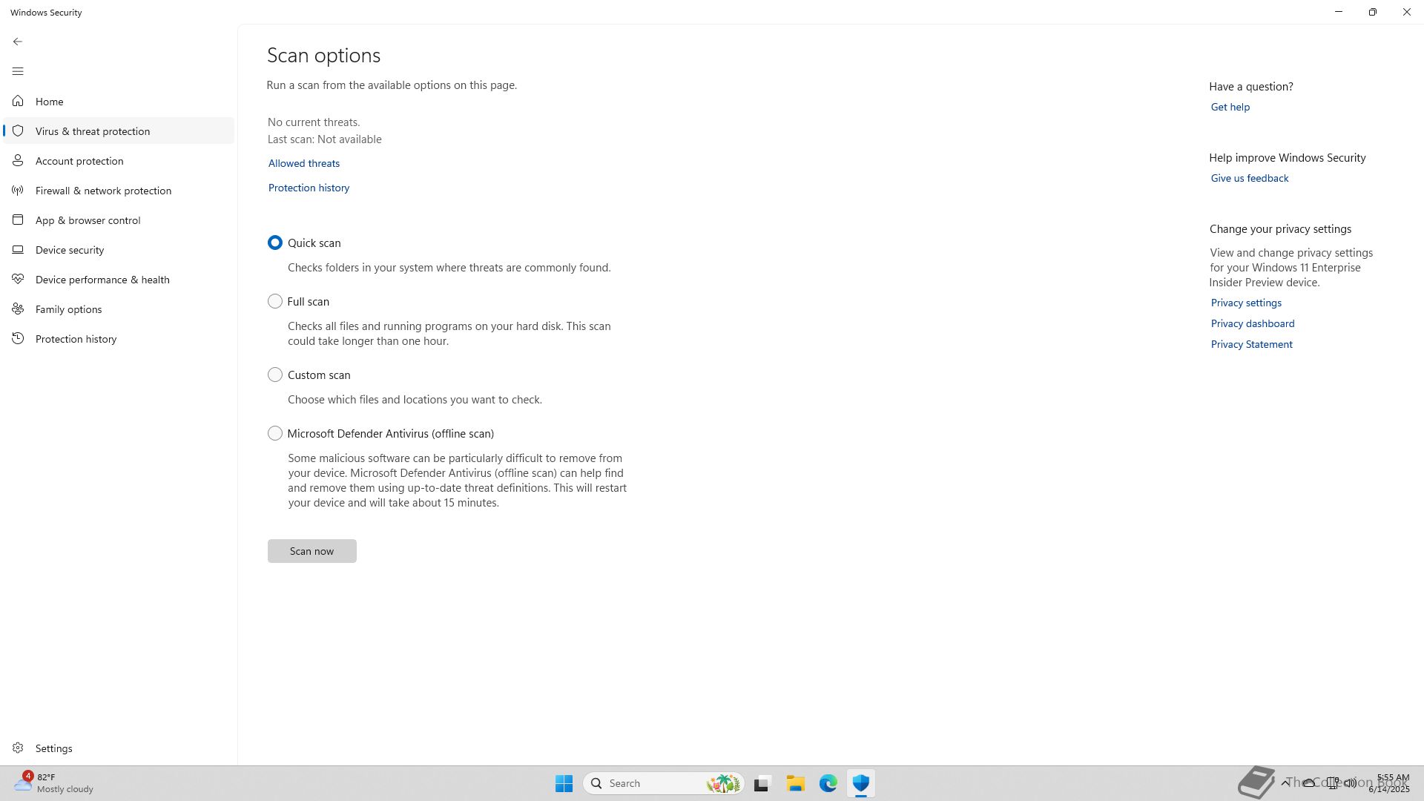Show hidden icons in system tray

[1285, 782]
